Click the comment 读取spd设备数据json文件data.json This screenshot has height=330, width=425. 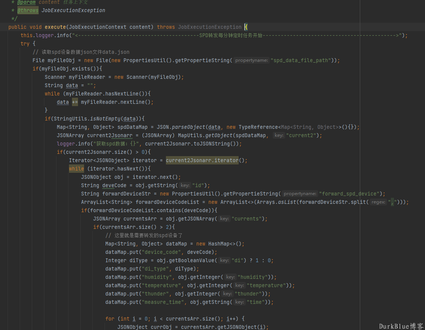click(x=81, y=52)
